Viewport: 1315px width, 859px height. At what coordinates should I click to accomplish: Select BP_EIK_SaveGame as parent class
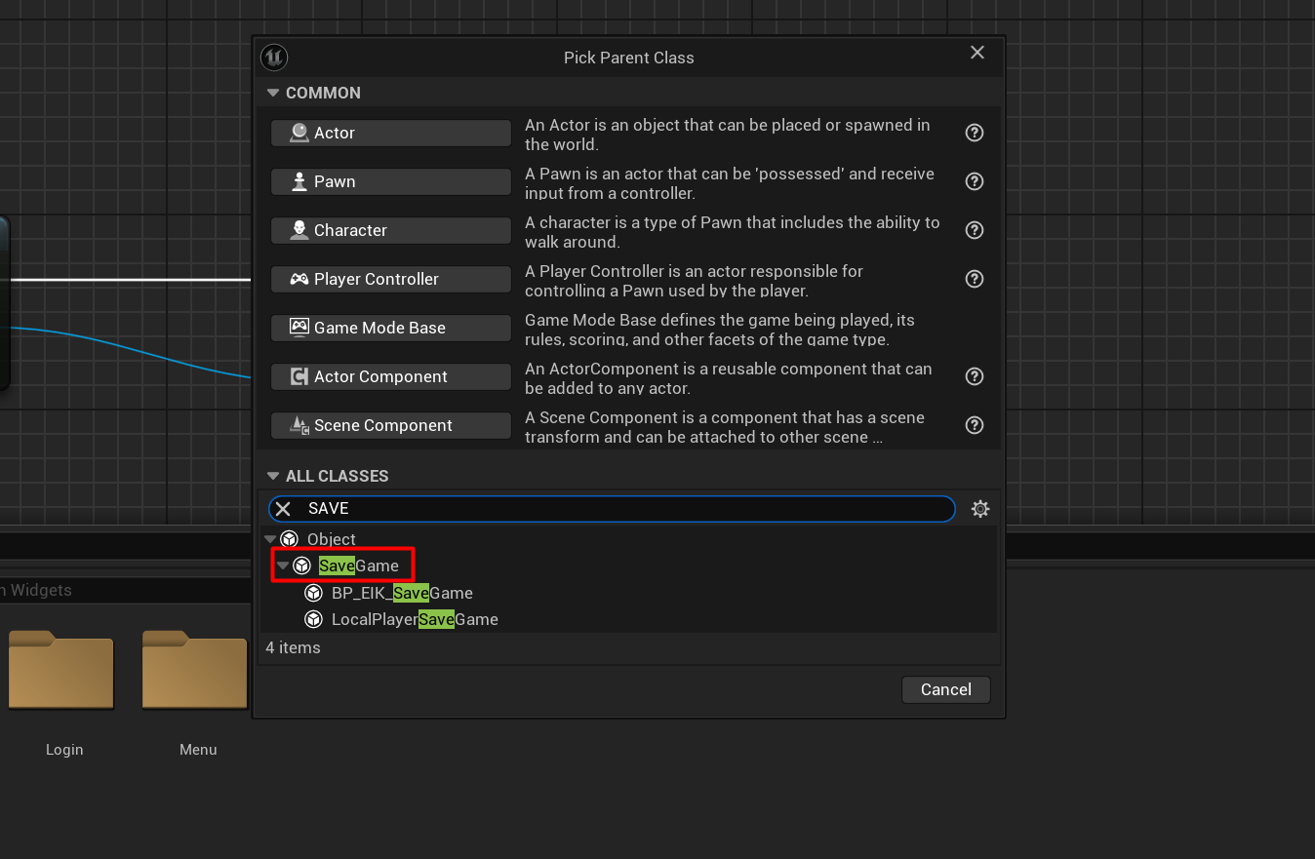click(402, 593)
